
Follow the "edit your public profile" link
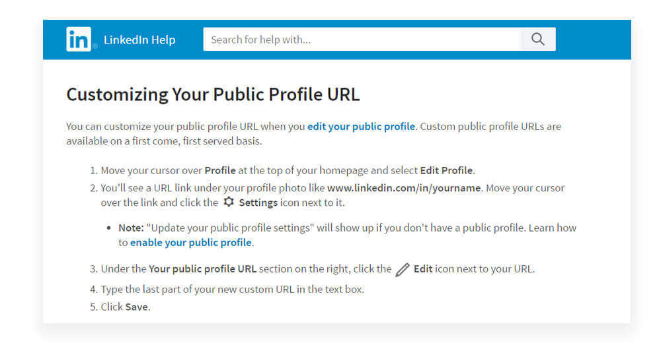click(x=361, y=126)
